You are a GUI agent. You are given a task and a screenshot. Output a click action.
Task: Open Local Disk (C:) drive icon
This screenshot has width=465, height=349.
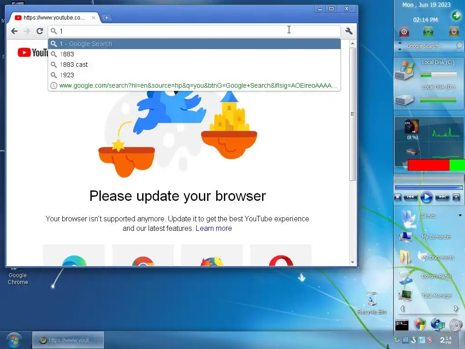point(404,71)
